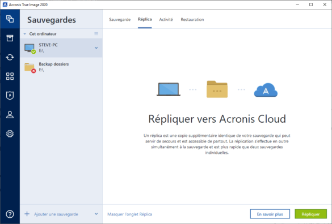
Task: Open Active Protection shield icon
Action: tap(10, 96)
